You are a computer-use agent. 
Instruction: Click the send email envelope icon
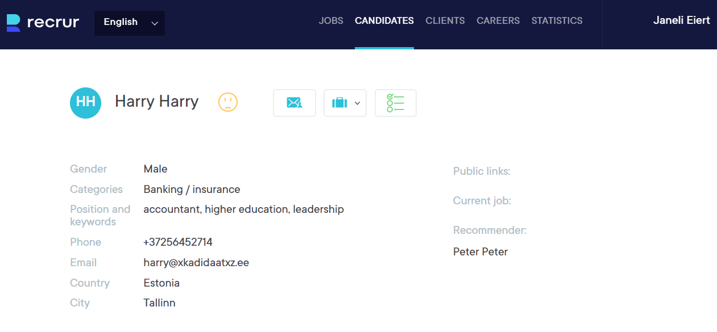pyautogui.click(x=294, y=103)
